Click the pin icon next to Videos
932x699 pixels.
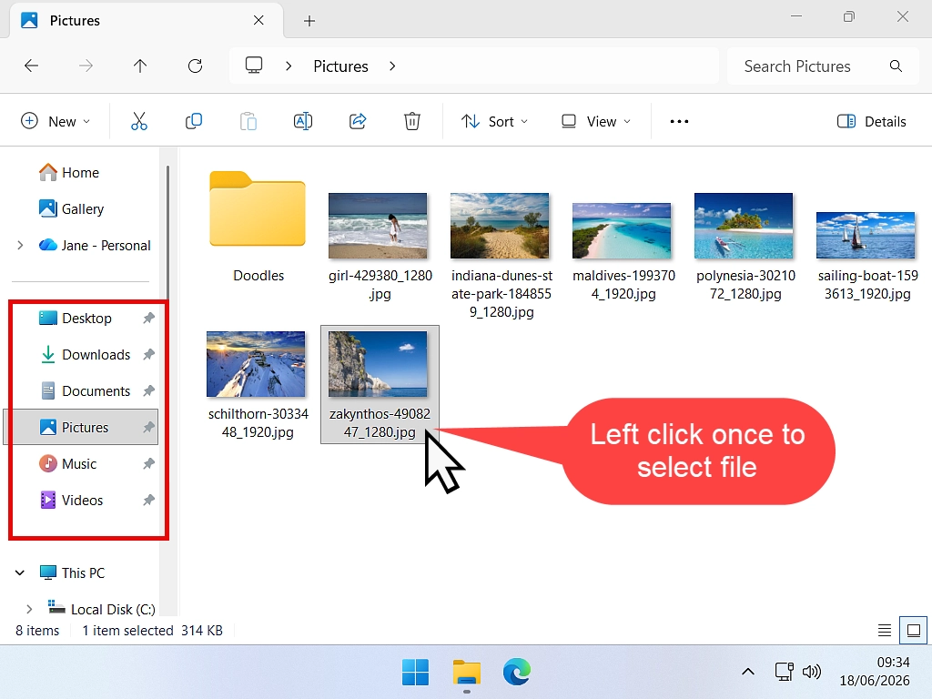[148, 500]
